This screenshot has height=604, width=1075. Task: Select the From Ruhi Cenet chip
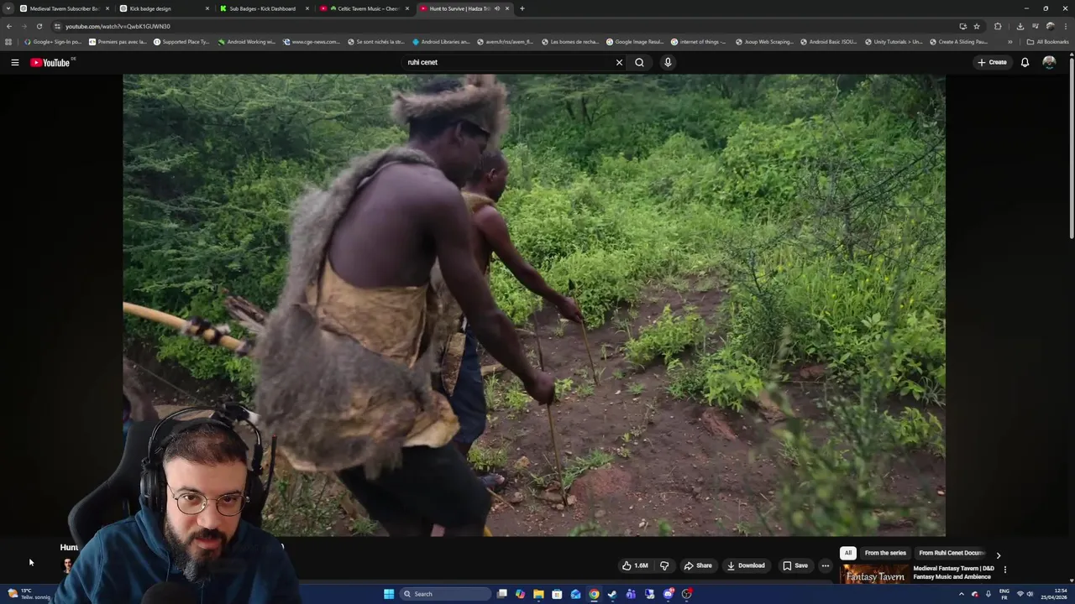click(951, 553)
